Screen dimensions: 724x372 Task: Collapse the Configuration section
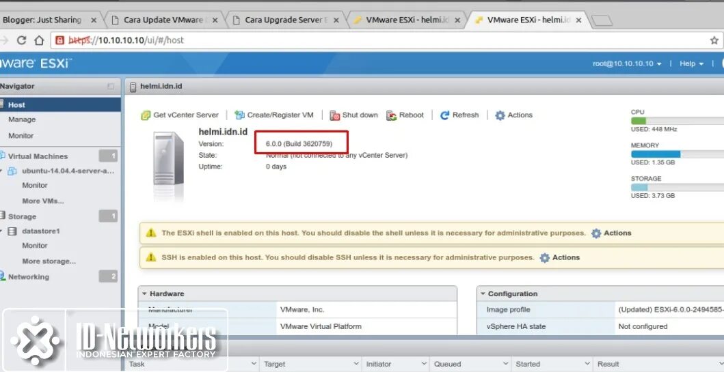point(483,294)
